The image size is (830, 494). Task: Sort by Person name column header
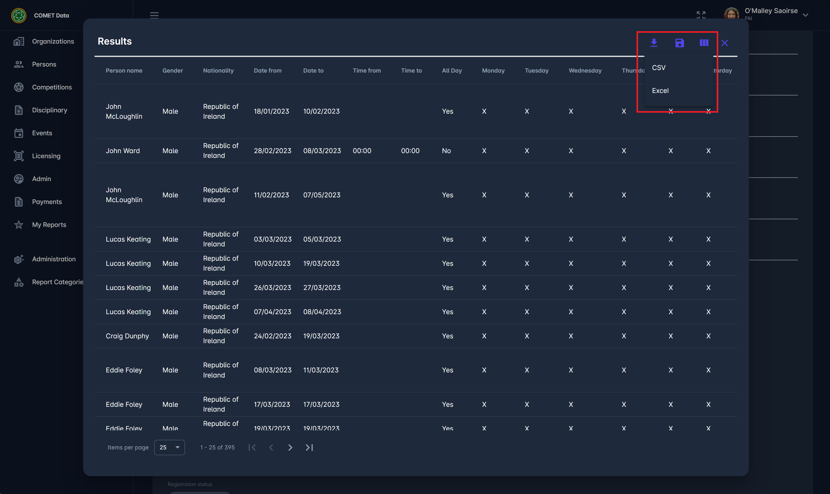124,71
